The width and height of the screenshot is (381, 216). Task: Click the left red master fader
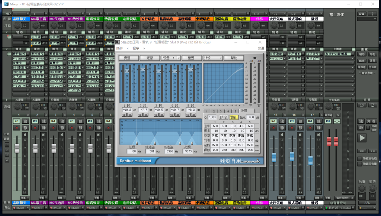[x=329, y=141]
